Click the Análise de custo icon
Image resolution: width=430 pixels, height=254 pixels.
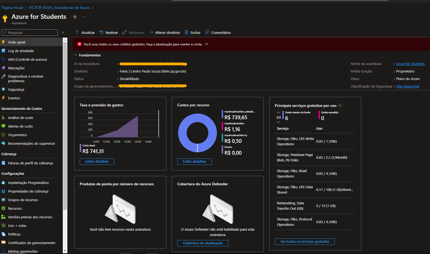point(4,117)
